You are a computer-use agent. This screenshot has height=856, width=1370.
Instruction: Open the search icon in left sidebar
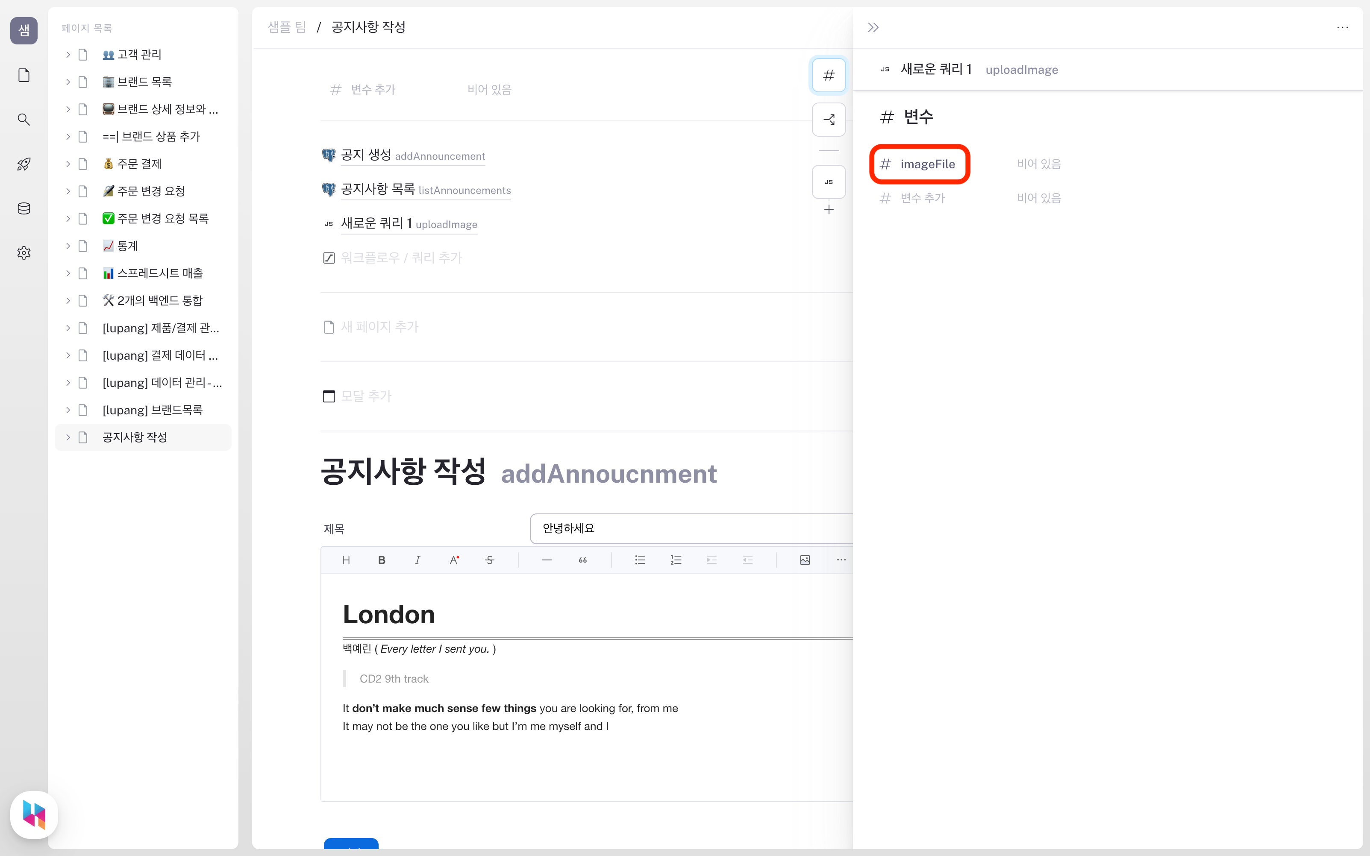point(24,120)
